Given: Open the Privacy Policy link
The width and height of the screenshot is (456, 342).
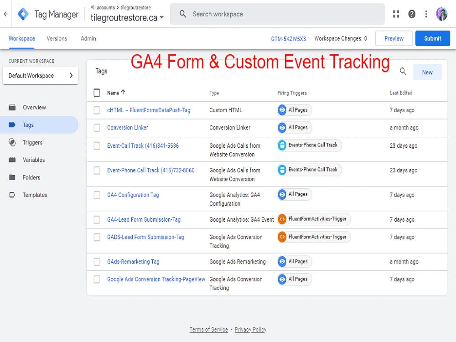Looking at the screenshot, I should pyautogui.click(x=250, y=330).
